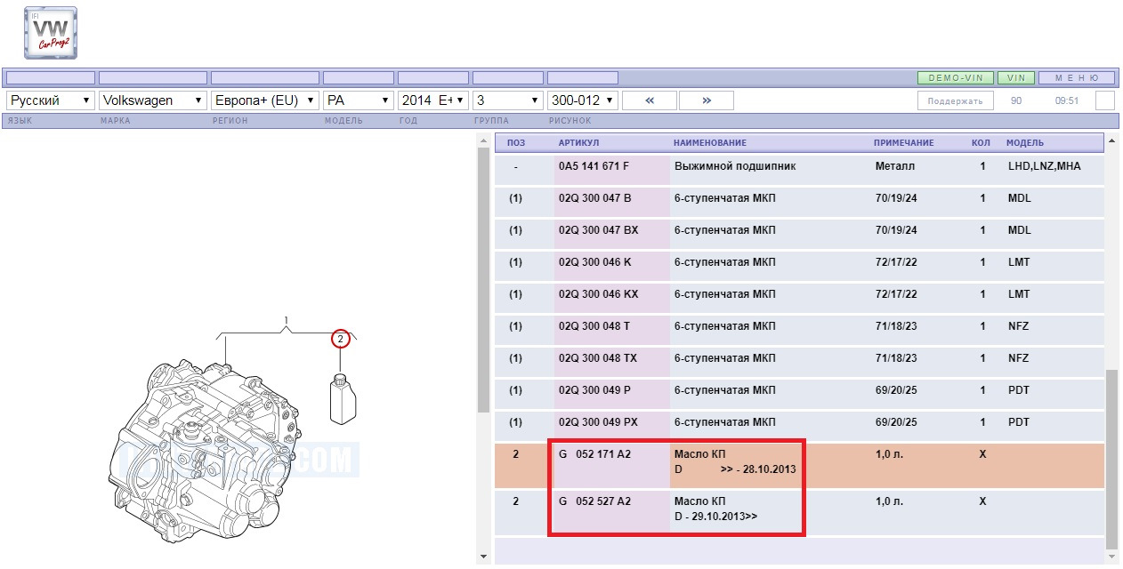Click the blank field above the language dropdown
Image resolution: width=1123 pixels, height=569 pixels.
(x=51, y=78)
